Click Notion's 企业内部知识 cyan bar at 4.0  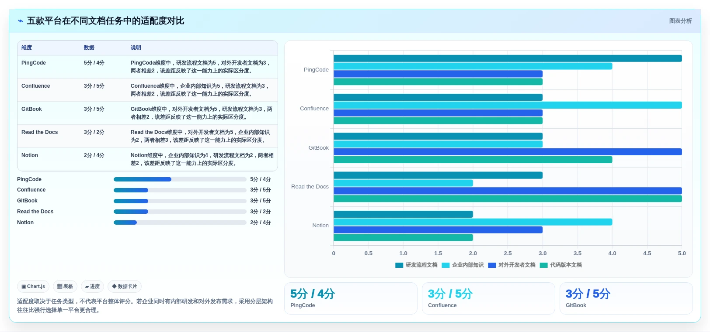(x=473, y=222)
